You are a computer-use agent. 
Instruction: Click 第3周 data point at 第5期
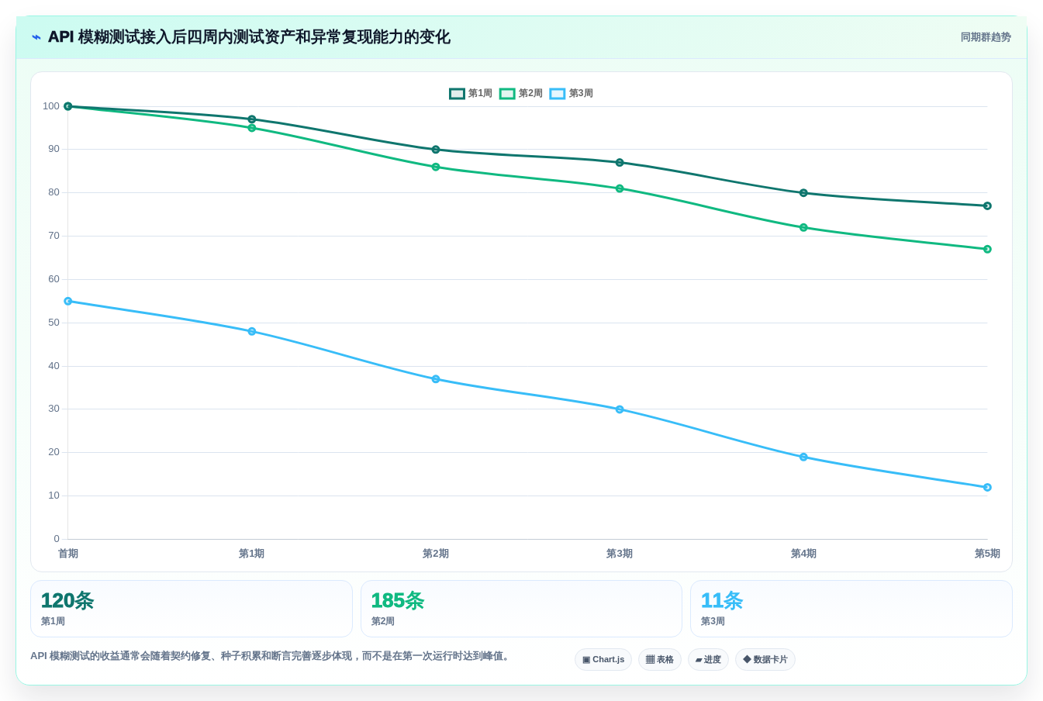pyautogui.click(x=987, y=487)
